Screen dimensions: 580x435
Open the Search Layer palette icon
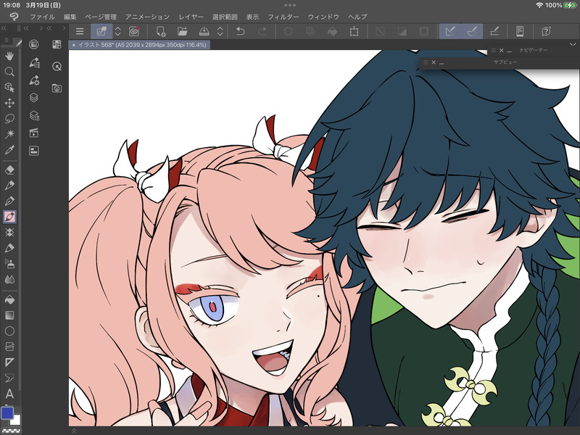(x=34, y=115)
